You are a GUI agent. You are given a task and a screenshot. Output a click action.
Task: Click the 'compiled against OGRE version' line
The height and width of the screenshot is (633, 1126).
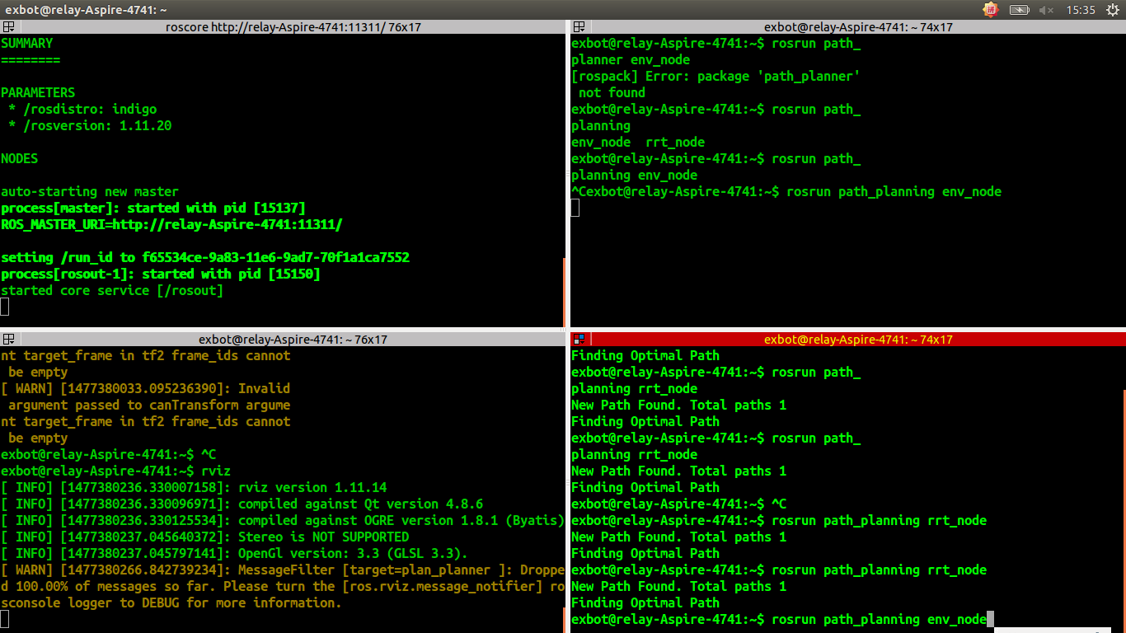coord(283,520)
